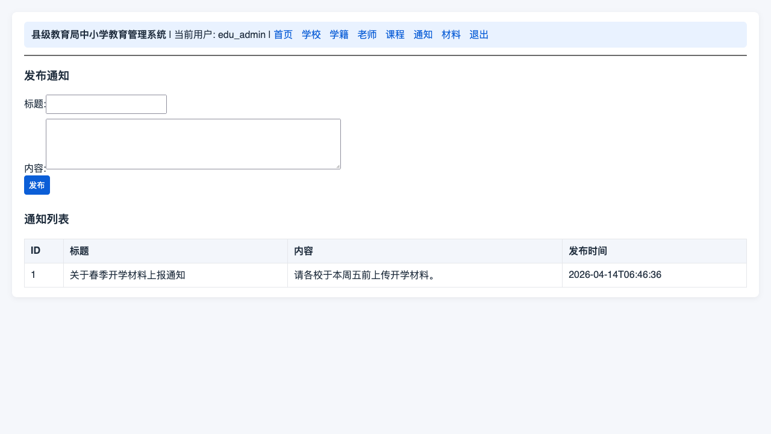The height and width of the screenshot is (434, 771).
Task: Click the 发布时间 column header
Action: coord(654,251)
